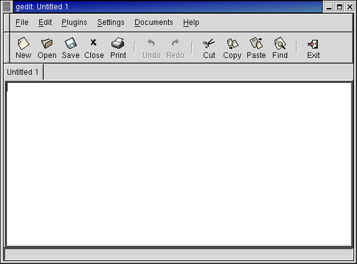Open the Edit menu
357x264 pixels.
pos(45,22)
